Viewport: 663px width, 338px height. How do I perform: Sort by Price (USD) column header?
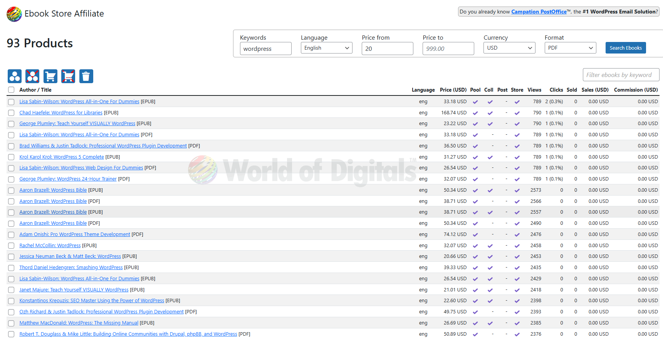pyautogui.click(x=453, y=90)
